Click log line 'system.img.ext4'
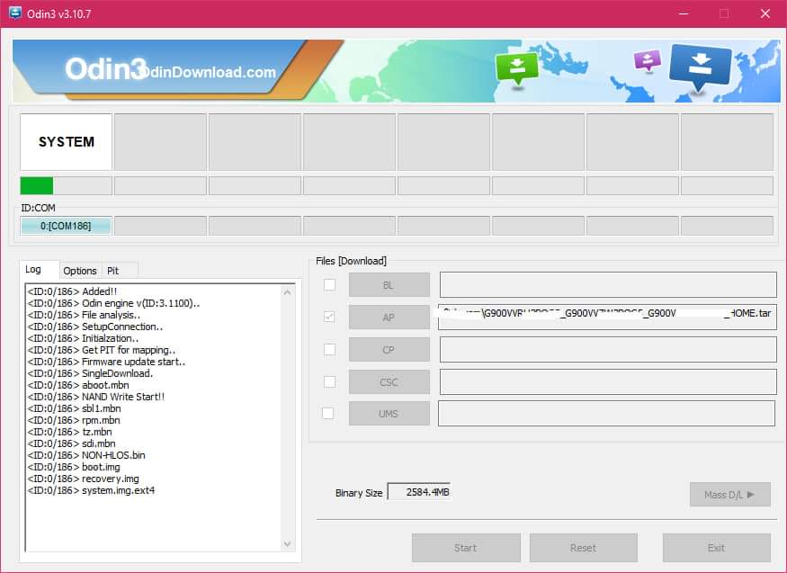 click(x=92, y=490)
